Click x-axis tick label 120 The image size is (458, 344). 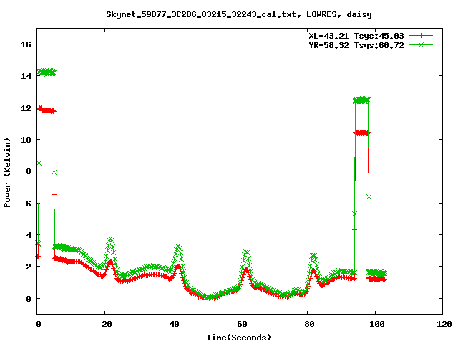[444, 324]
